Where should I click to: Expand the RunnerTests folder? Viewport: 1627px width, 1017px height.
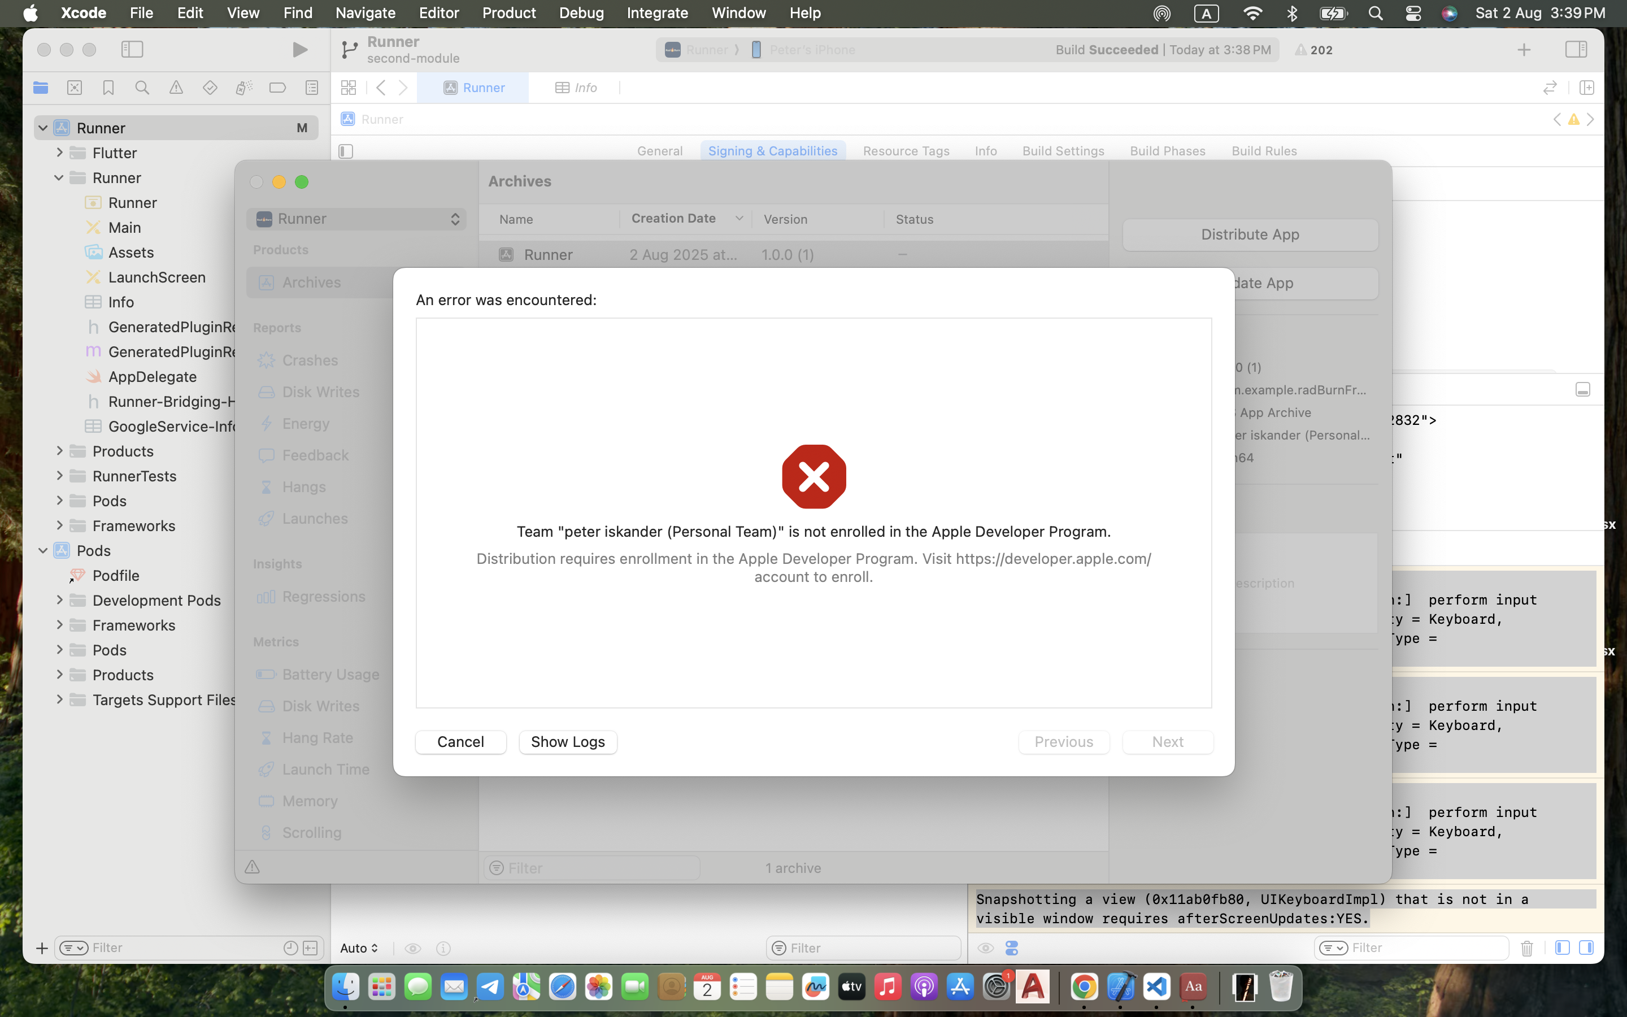[59, 476]
